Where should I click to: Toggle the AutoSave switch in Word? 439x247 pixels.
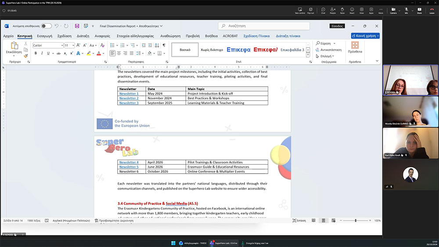tap(46, 26)
